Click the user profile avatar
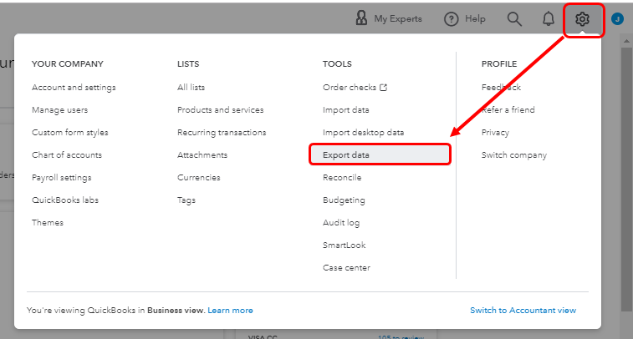The height and width of the screenshot is (339, 633). (x=617, y=18)
